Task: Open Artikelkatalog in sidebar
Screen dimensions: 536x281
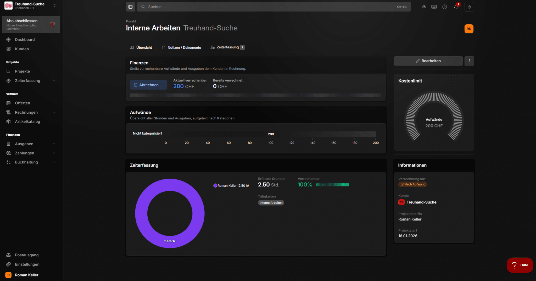Action: click(x=27, y=122)
